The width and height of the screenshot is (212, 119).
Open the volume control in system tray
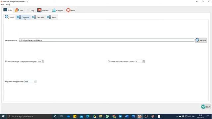tap(189, 116)
